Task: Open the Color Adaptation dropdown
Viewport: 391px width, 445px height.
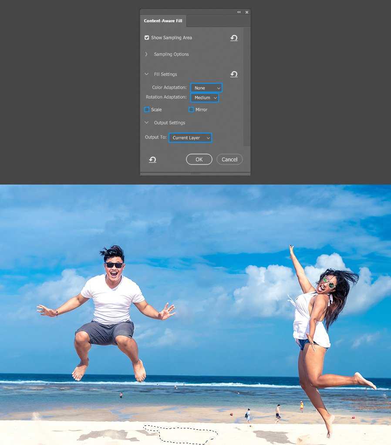Action: pyautogui.click(x=206, y=88)
